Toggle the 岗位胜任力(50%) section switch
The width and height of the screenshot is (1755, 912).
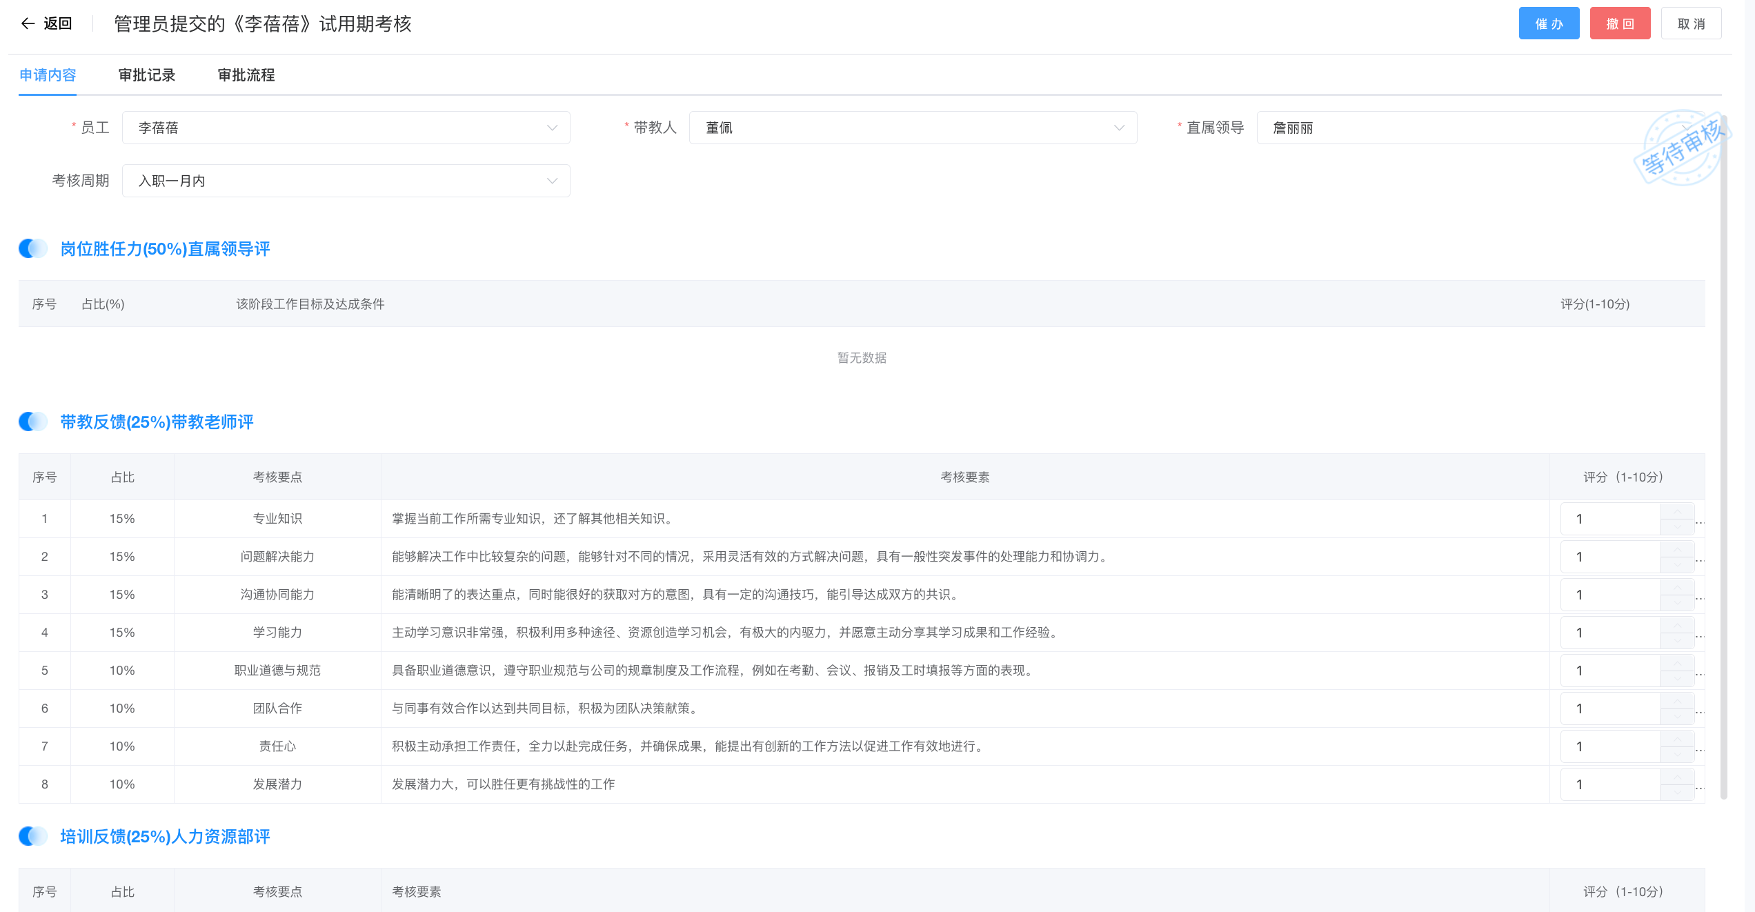[33, 248]
